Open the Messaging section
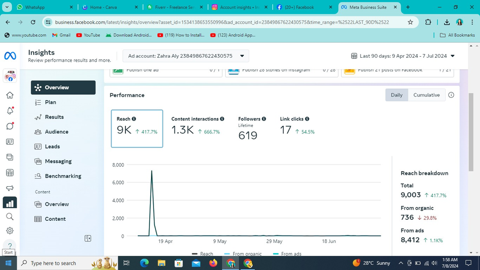This screenshot has width=480, height=270. [63, 161]
